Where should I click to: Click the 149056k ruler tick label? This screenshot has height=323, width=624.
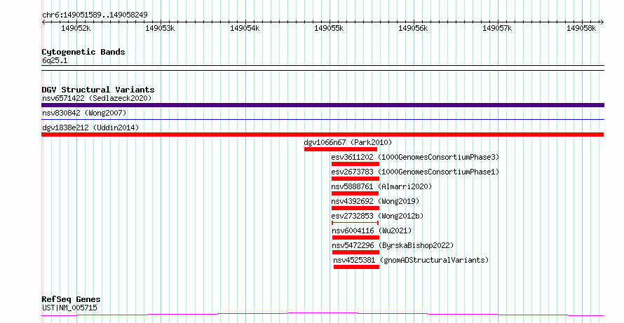point(413,28)
